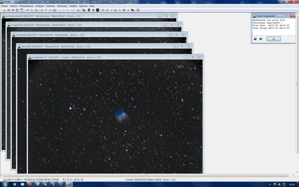Click the open image file toolbar icon

4,10
